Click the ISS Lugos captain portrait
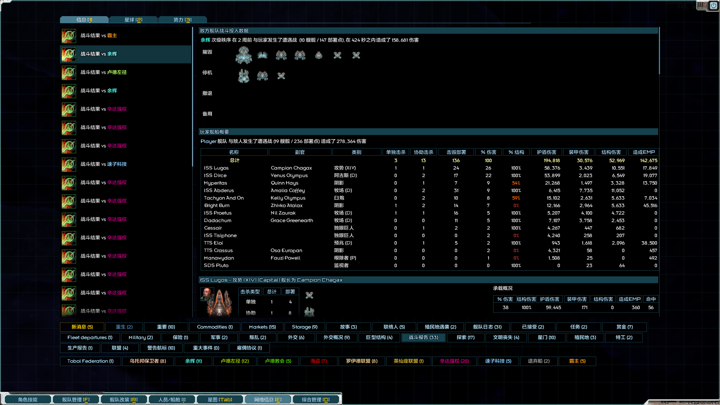 pos(207,294)
